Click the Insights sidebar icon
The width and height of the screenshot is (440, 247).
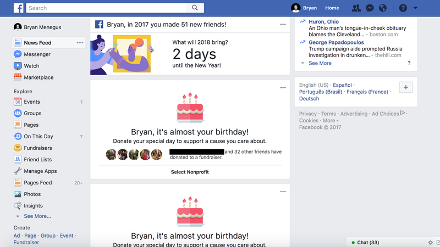pos(18,205)
